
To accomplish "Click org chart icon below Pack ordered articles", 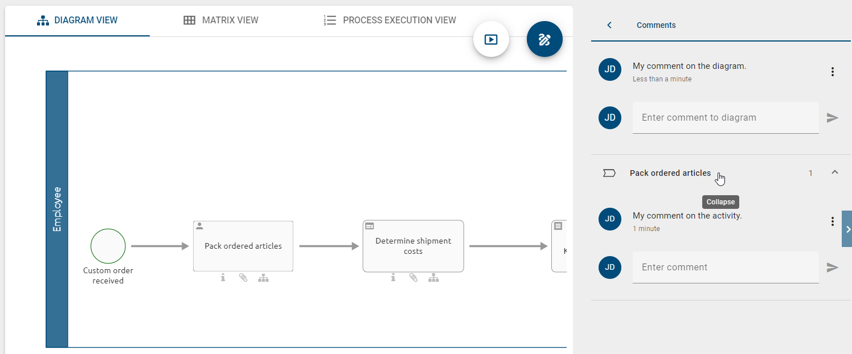I will [x=263, y=278].
